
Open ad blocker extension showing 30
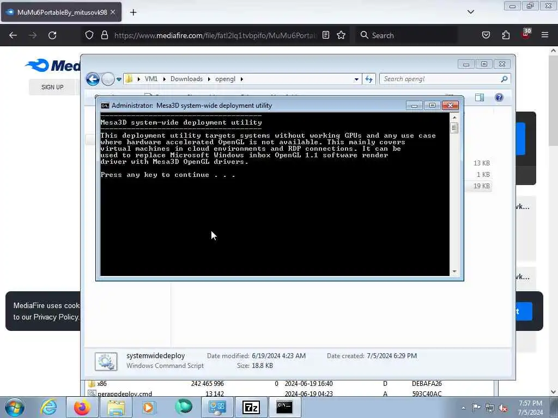pyautogui.click(x=526, y=34)
